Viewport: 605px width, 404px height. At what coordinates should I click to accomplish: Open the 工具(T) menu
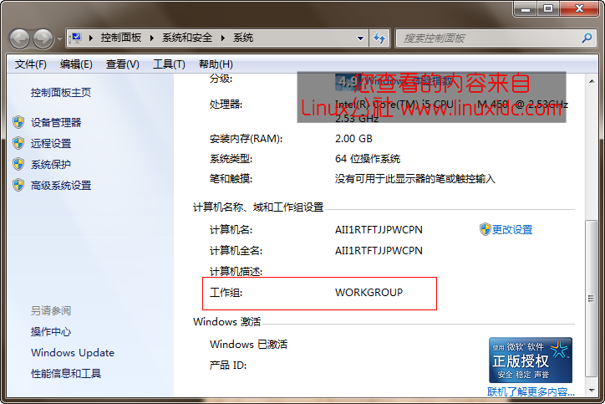pos(168,64)
